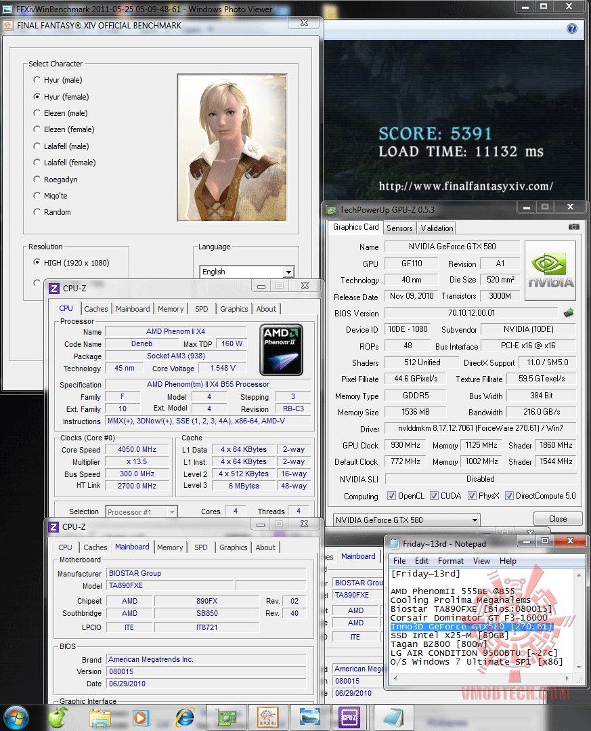
Task: Click the Mainboard tab in background CPU-Z window
Action: click(358, 556)
